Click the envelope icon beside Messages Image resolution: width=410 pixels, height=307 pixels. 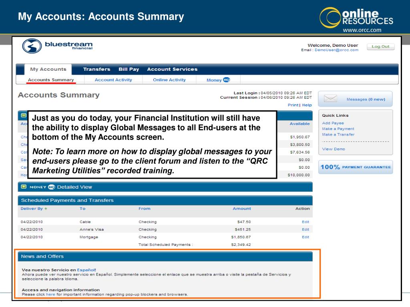[x=330, y=99]
